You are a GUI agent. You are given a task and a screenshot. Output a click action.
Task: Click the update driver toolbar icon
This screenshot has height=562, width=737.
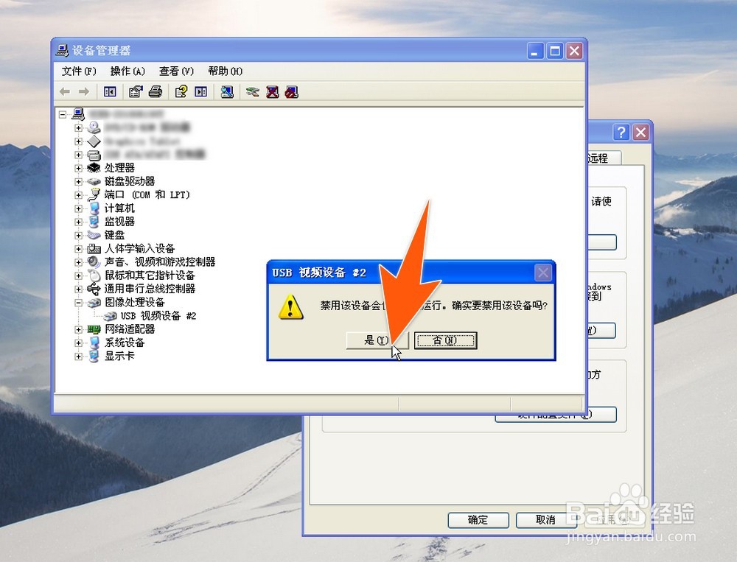click(252, 91)
